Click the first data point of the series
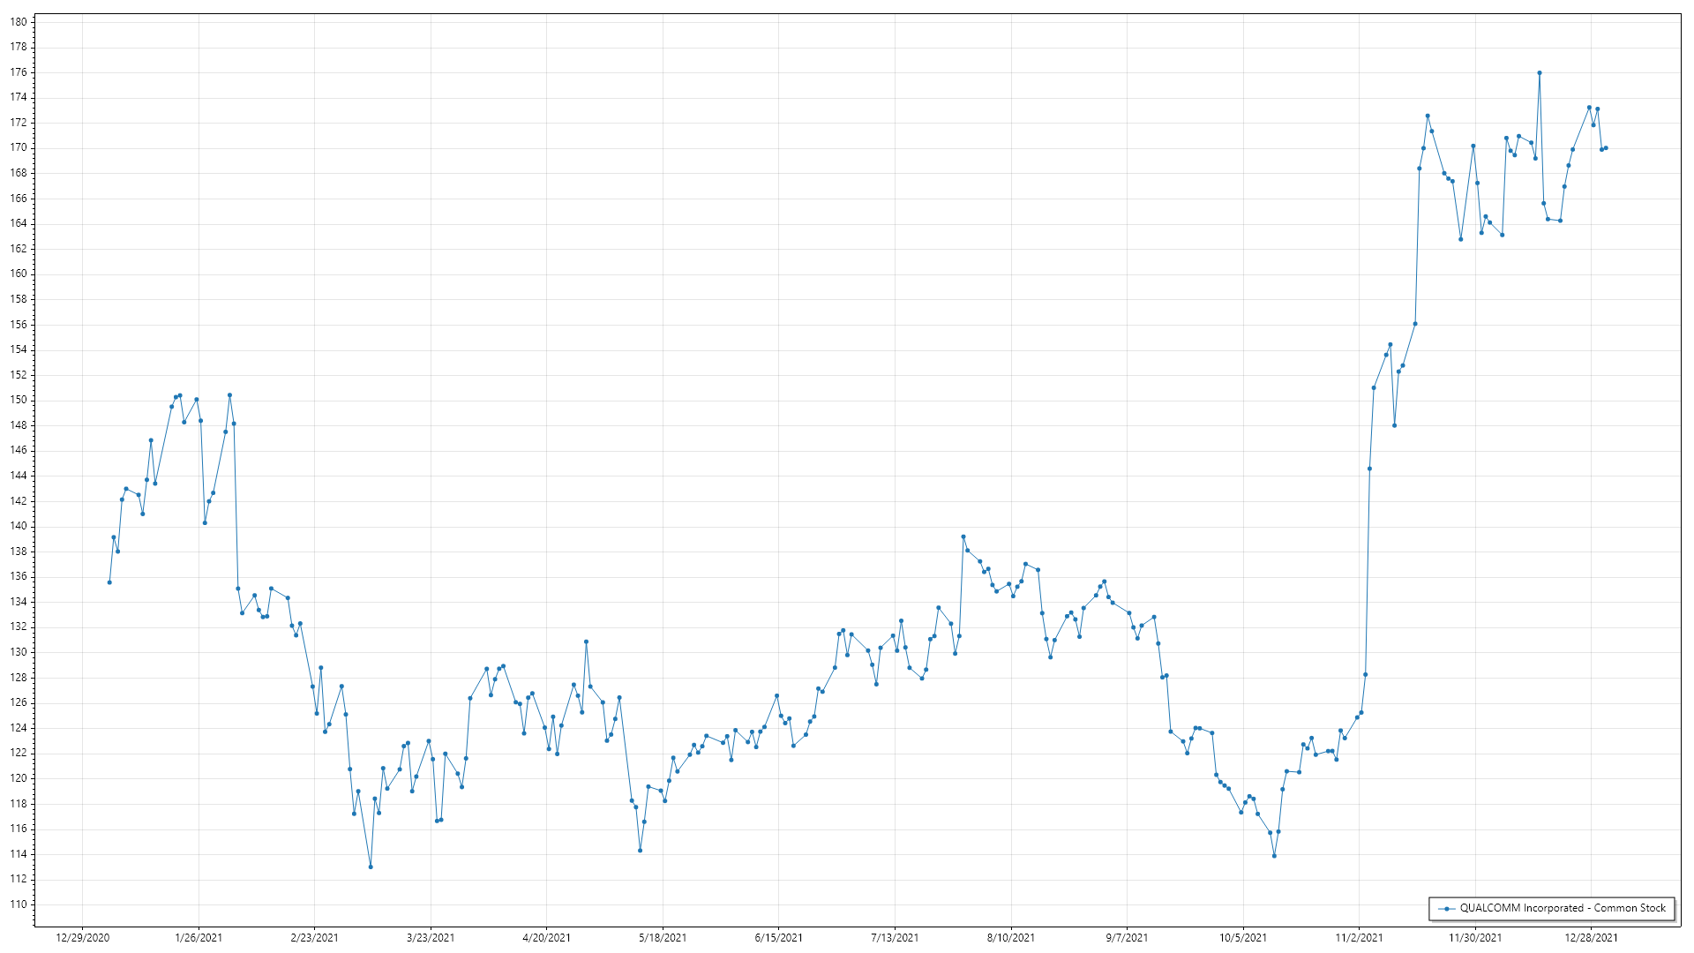This screenshot has height=953, width=1694. [x=109, y=582]
